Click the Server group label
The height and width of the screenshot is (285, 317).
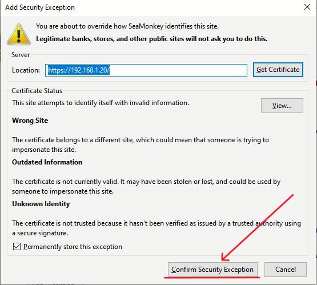pos(21,55)
